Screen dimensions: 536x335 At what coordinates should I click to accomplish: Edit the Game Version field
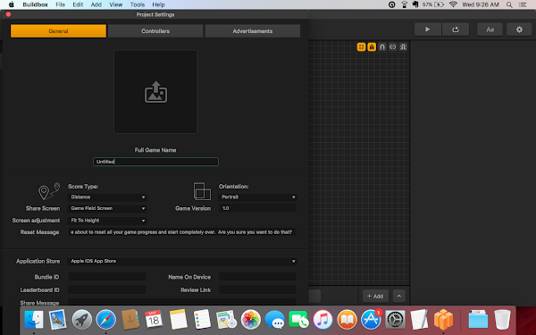(257, 208)
